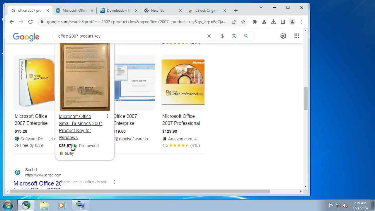Bookmark this page with the star icon
Image resolution: width=375 pixels, height=211 pixels.
point(243,22)
